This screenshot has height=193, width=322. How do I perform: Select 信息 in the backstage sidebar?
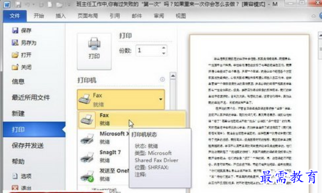pos(18,81)
